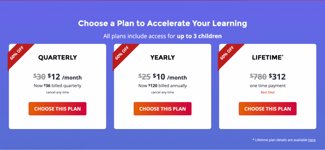Click the $12 /month price

[64, 77]
